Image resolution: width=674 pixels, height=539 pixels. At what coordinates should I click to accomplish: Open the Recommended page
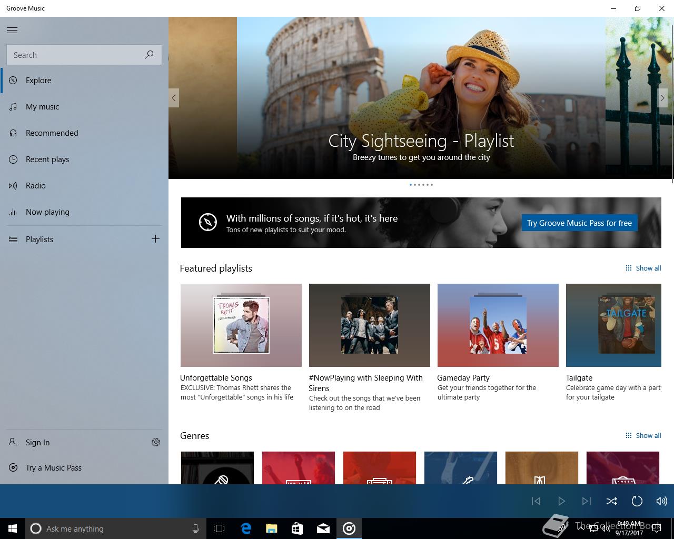pos(84,133)
